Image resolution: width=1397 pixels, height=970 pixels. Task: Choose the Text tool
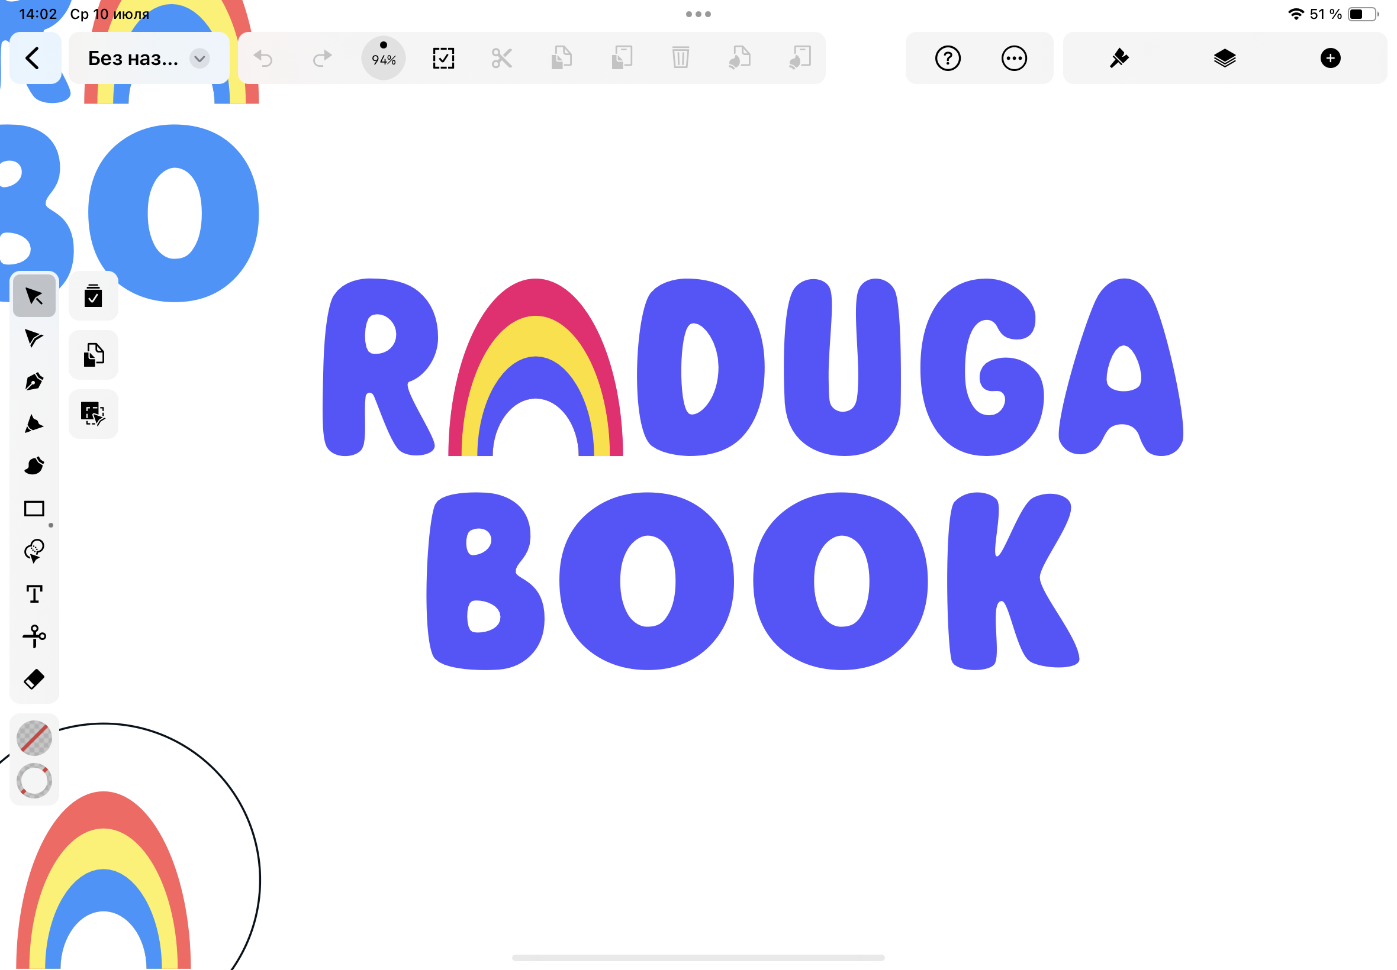click(34, 594)
